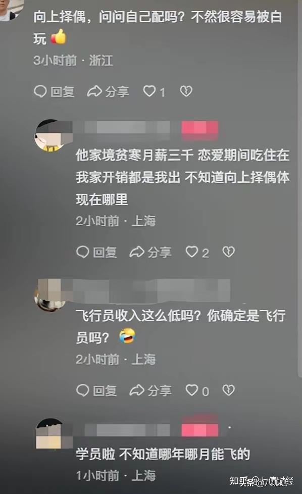Tap the pink author badge above 家境贫寒 comment
302x494 pixels.
199,129
